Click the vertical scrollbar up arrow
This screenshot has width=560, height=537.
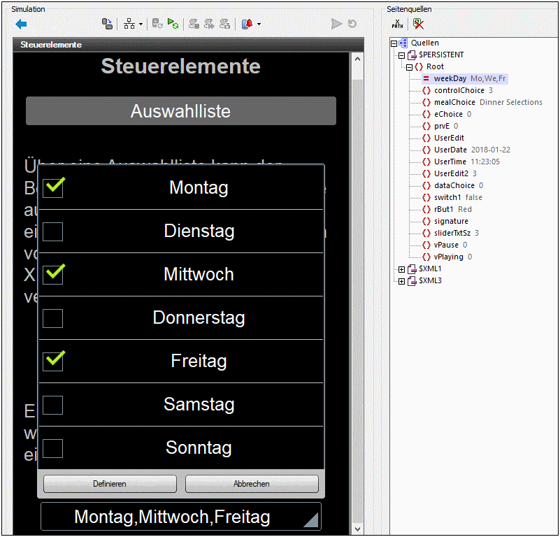click(357, 59)
